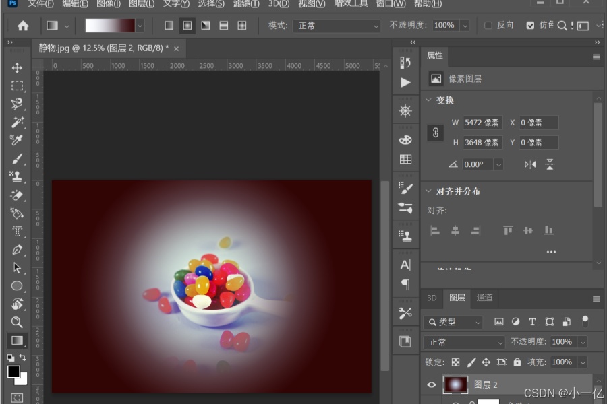This screenshot has width=607, height=404.
Task: Select the Lasso tool
Action: pos(17,104)
